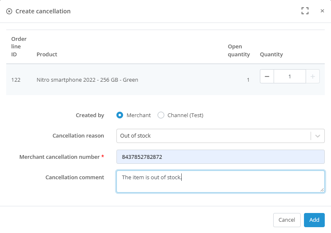The image size is (331, 233).
Task: Click the Created by label
Action: pos(90,115)
